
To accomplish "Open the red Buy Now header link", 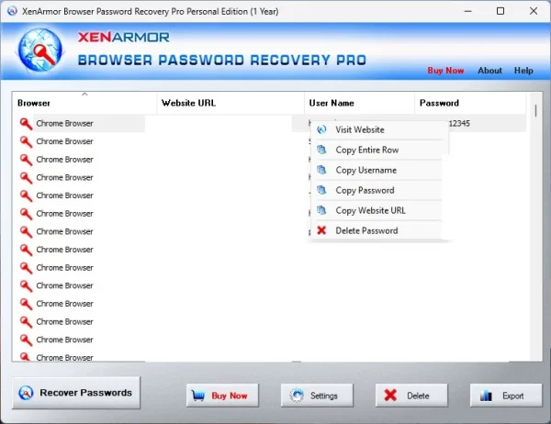I will (x=445, y=71).
